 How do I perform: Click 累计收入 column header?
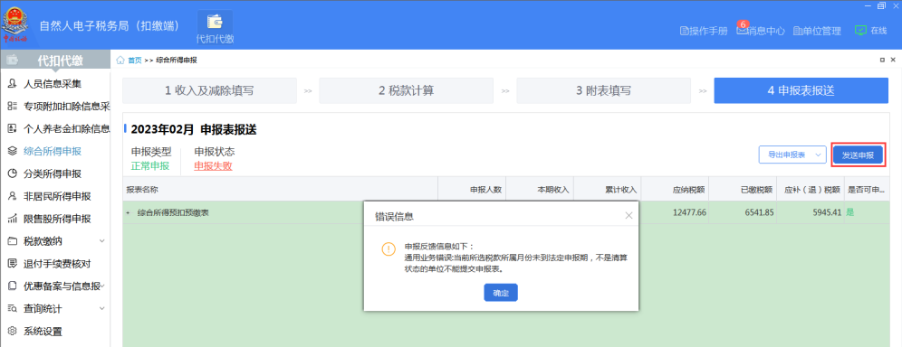(x=608, y=189)
